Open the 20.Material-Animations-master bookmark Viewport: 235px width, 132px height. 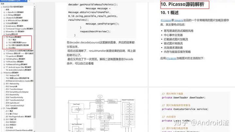click(x=20, y=81)
